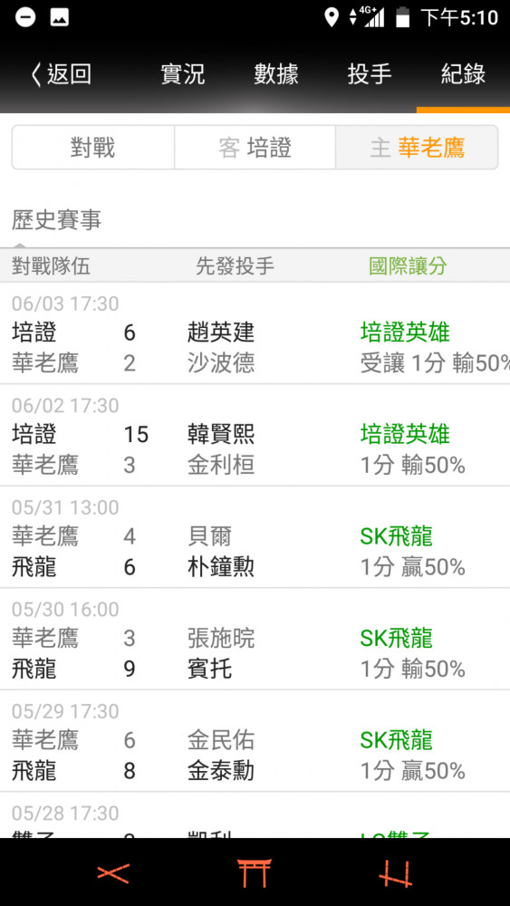Tap the do-not-disturb circle icon
Image resolution: width=510 pixels, height=906 pixels.
(x=25, y=17)
